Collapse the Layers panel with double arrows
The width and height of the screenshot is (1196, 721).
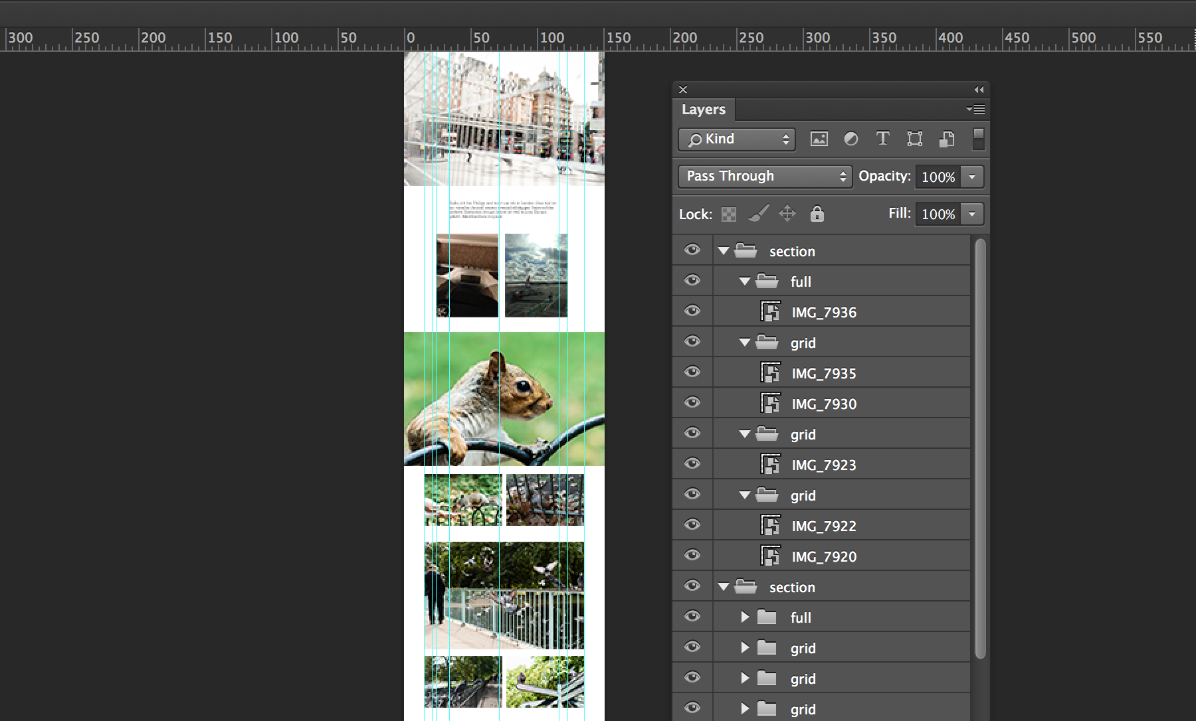point(978,89)
